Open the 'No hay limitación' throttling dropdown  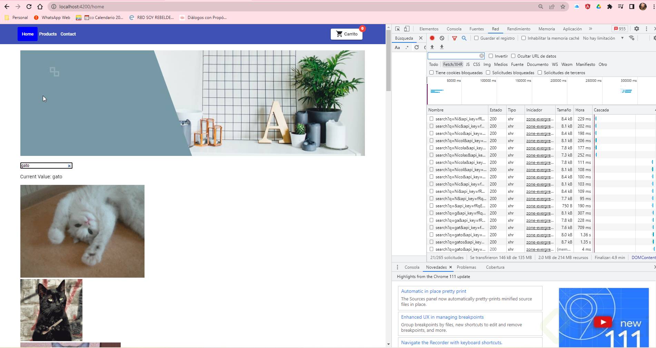click(604, 38)
